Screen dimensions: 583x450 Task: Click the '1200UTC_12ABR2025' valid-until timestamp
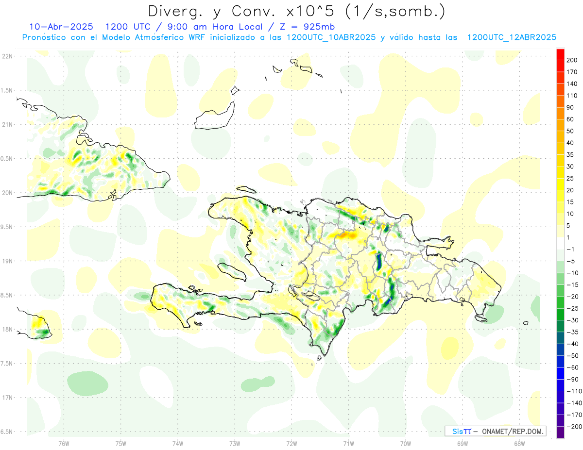coord(512,37)
